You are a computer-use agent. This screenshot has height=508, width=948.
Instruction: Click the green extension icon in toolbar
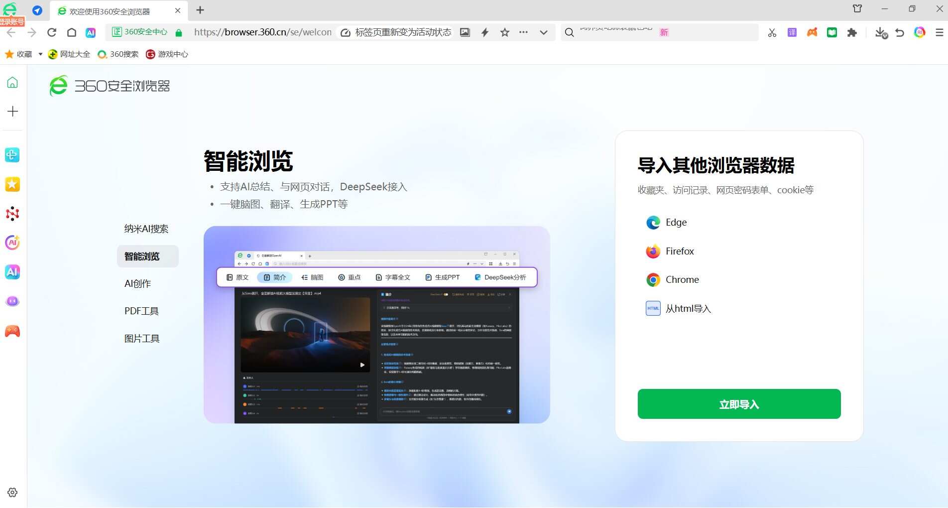coord(832,32)
